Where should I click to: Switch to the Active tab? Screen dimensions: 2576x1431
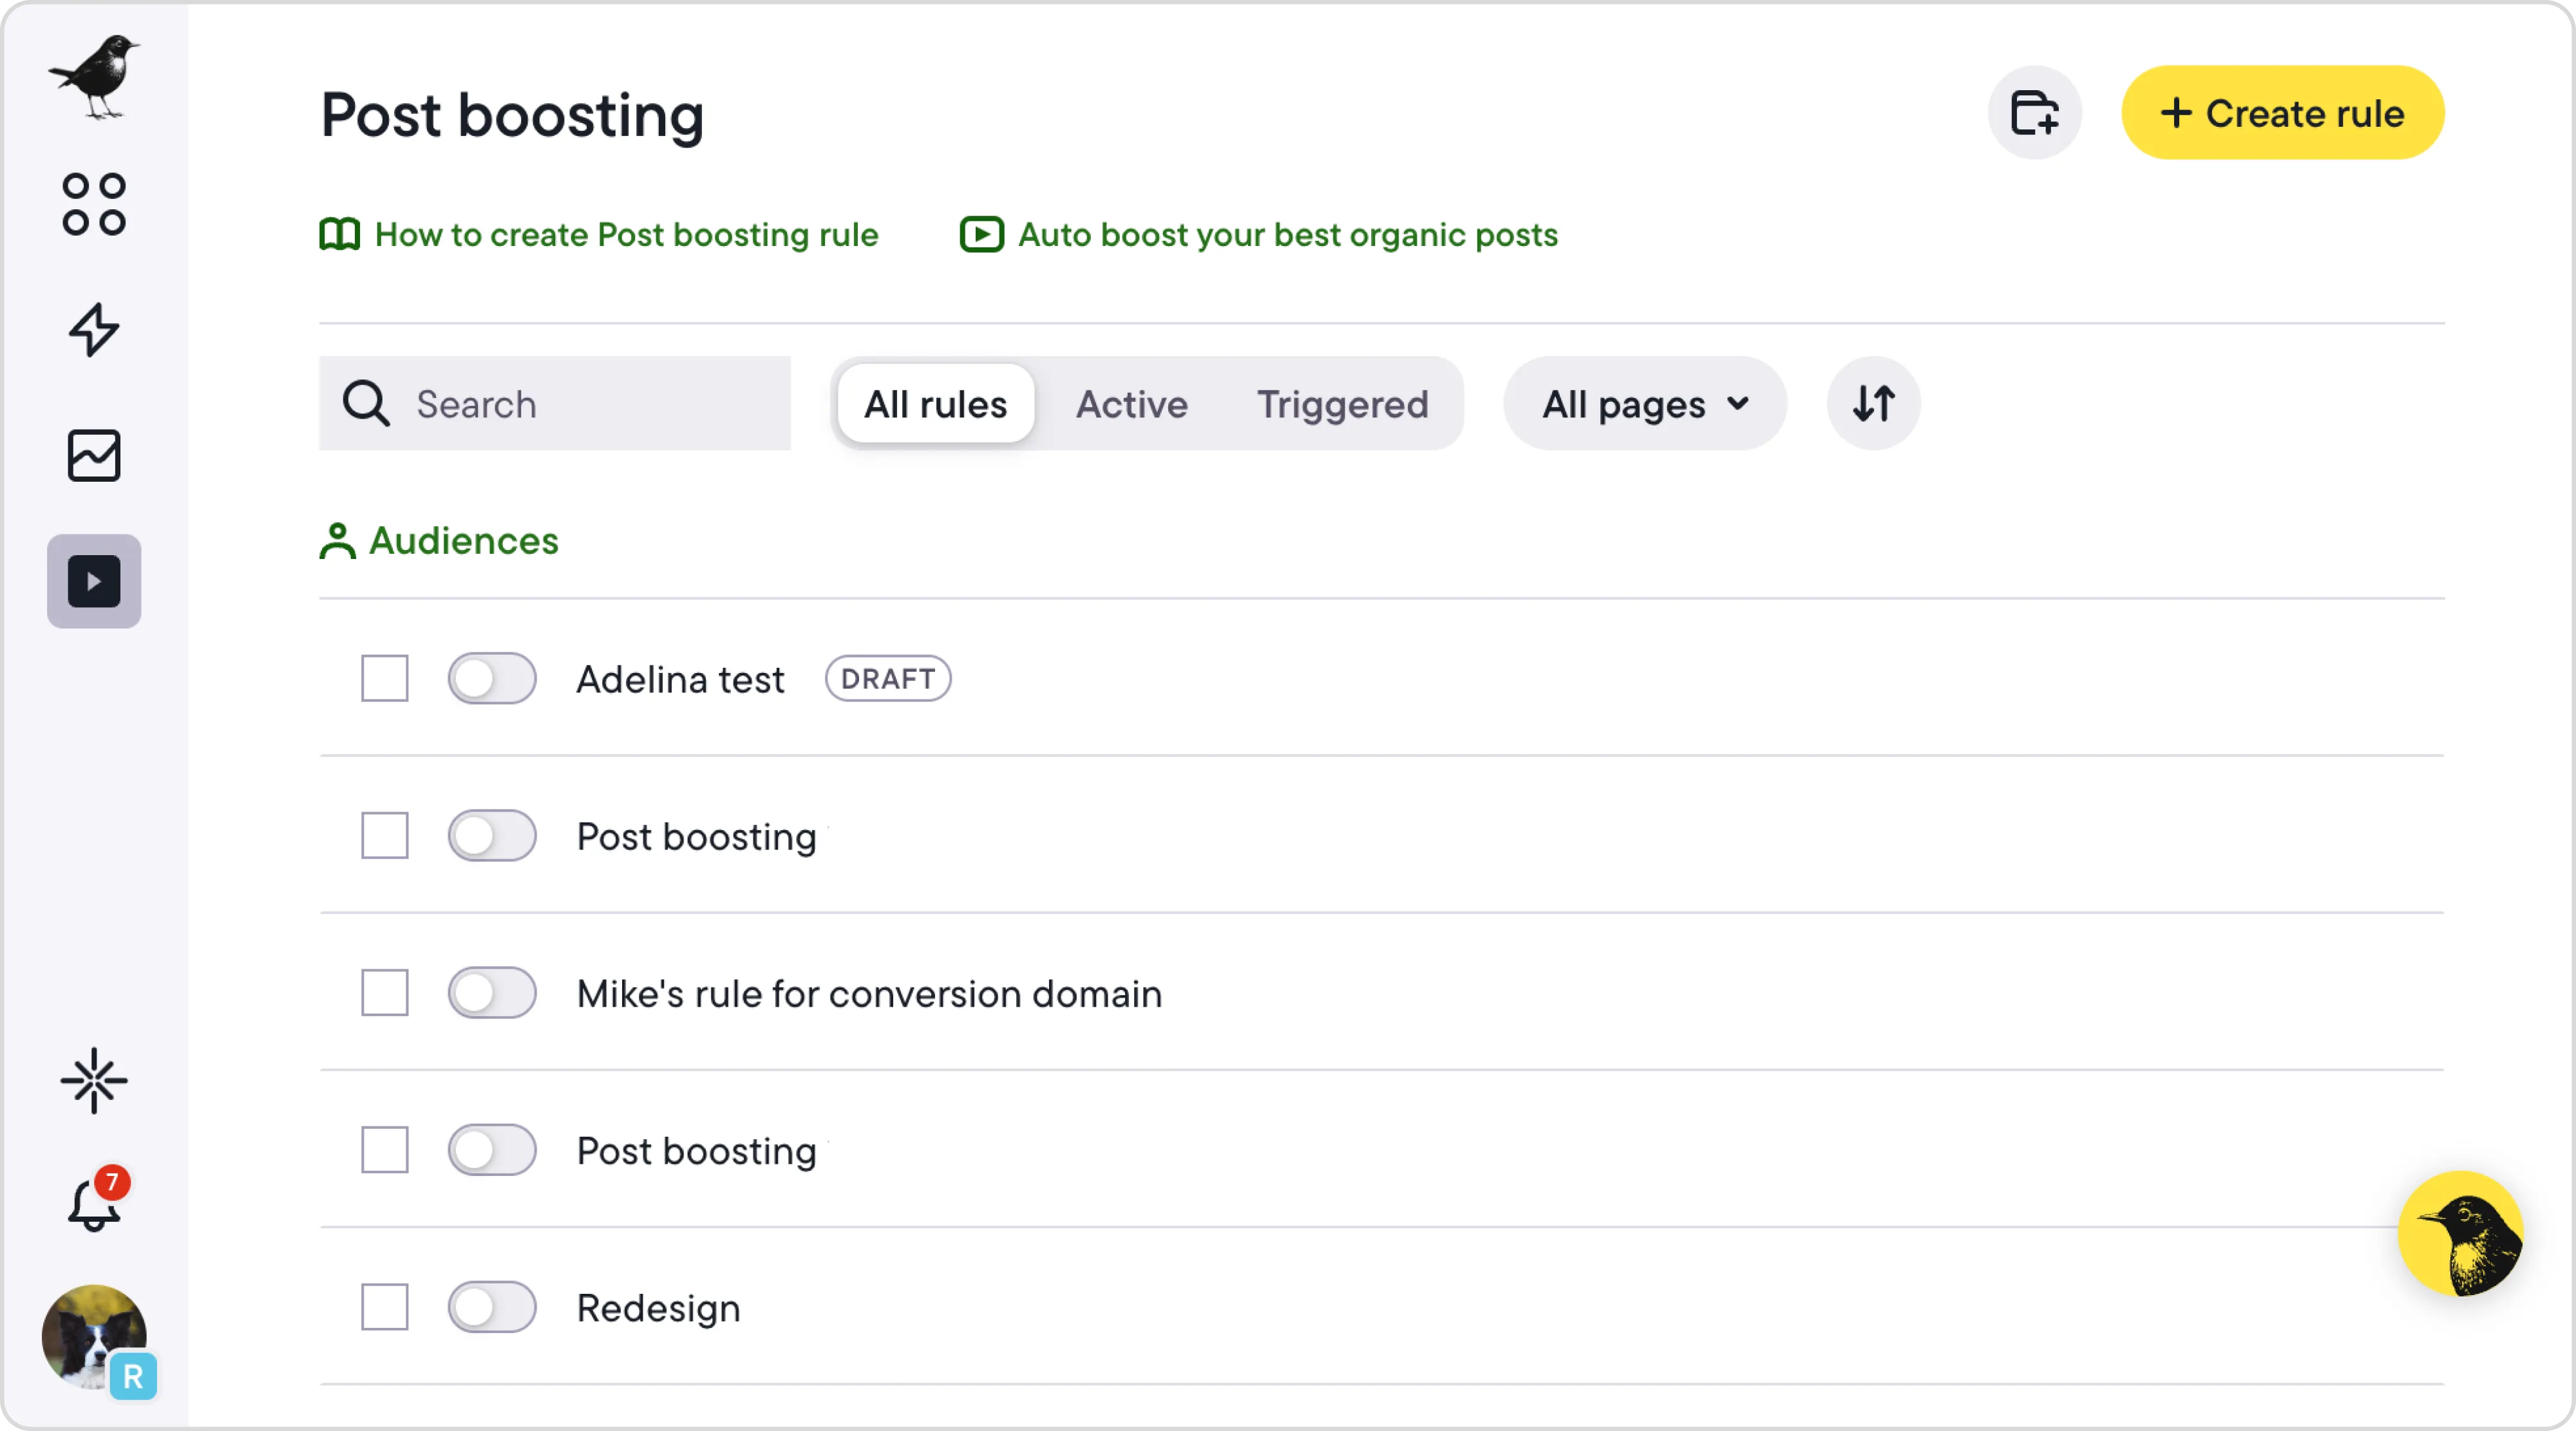click(1131, 404)
